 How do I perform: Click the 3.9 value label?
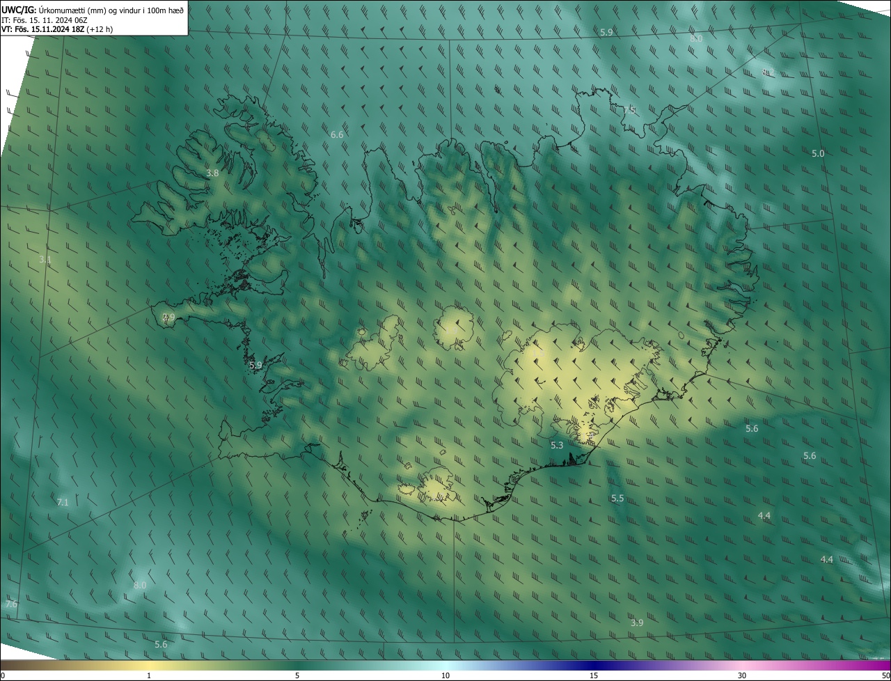(637, 623)
